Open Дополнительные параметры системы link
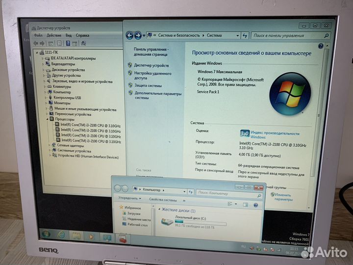The width and height of the screenshot is (353, 265). coord(158,96)
